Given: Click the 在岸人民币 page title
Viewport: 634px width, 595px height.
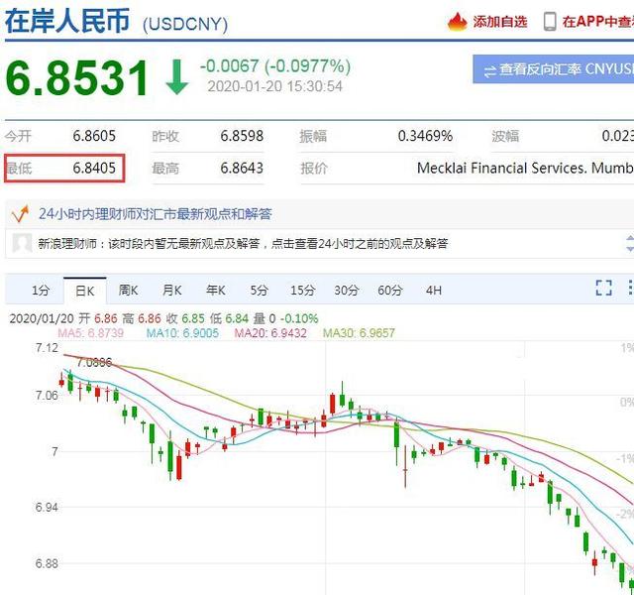Looking at the screenshot, I should click(67, 21).
